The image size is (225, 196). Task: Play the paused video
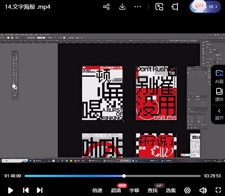click(11, 190)
